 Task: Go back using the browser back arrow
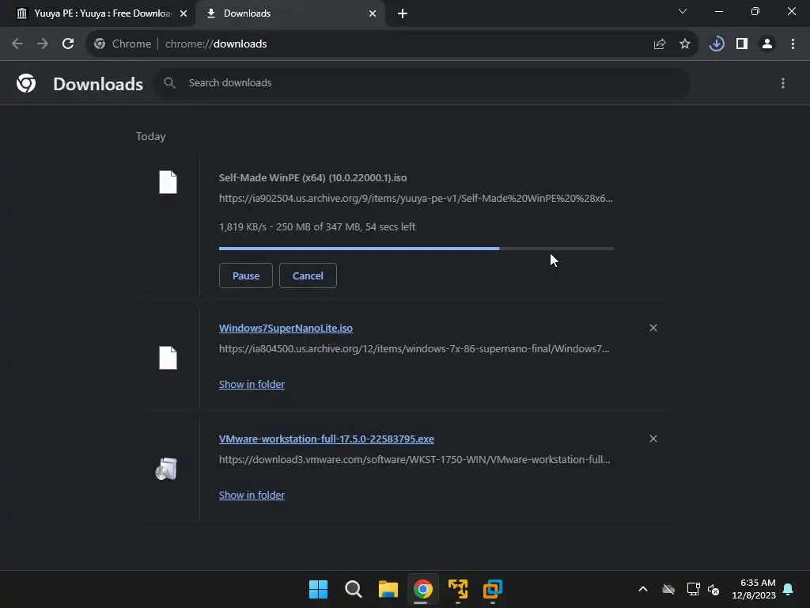pos(17,44)
